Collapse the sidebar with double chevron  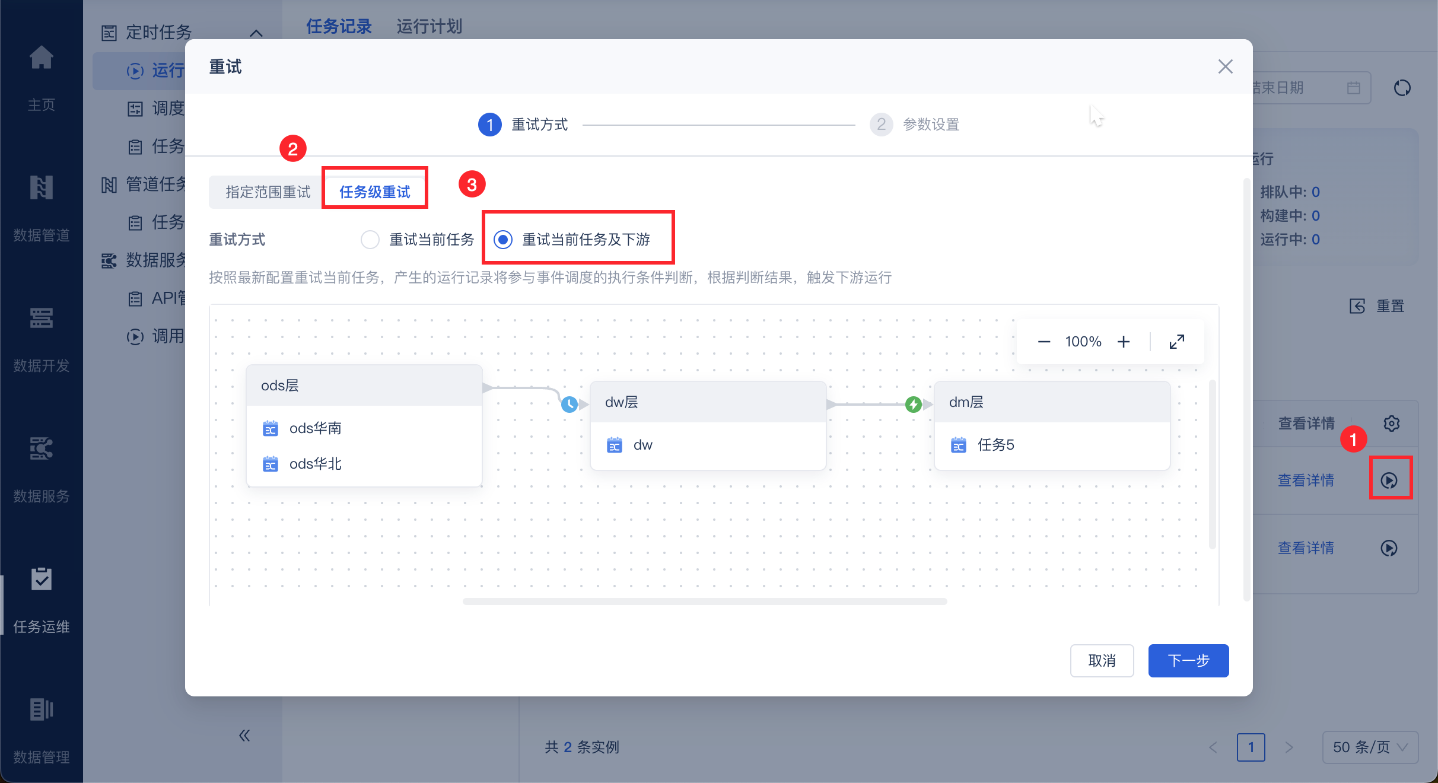coord(244,736)
